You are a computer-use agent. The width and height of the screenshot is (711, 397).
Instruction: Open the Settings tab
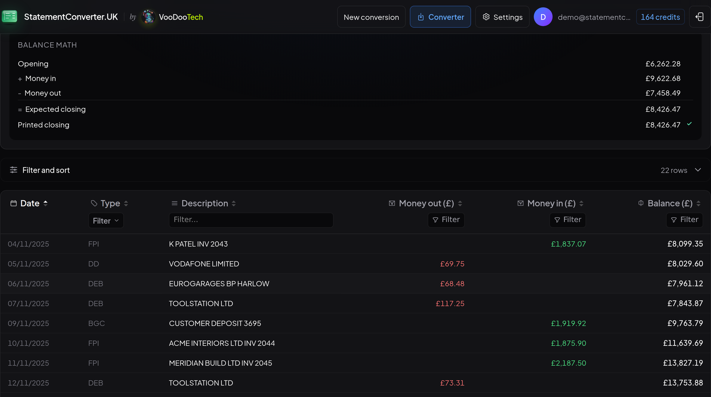point(502,17)
